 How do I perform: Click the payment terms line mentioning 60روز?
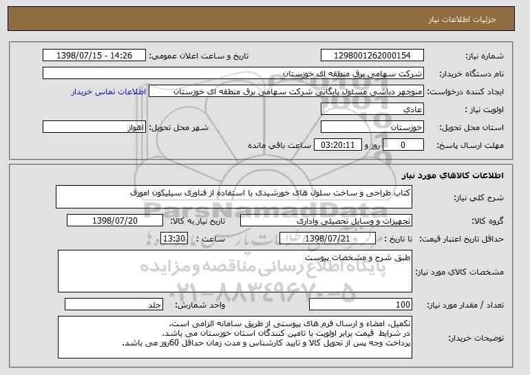coord(266,343)
